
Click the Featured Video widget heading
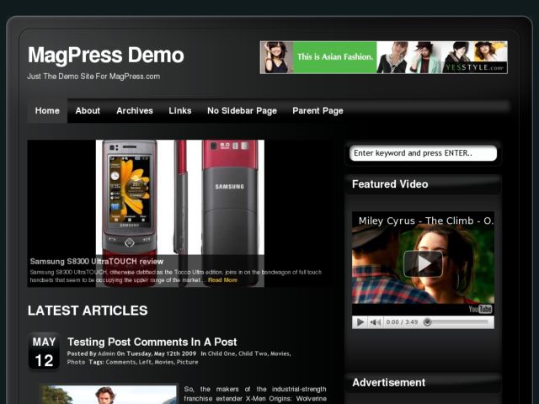click(x=390, y=184)
